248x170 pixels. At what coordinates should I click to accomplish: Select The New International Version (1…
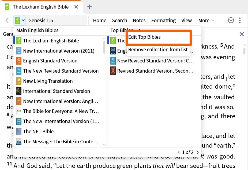click(x=61, y=121)
